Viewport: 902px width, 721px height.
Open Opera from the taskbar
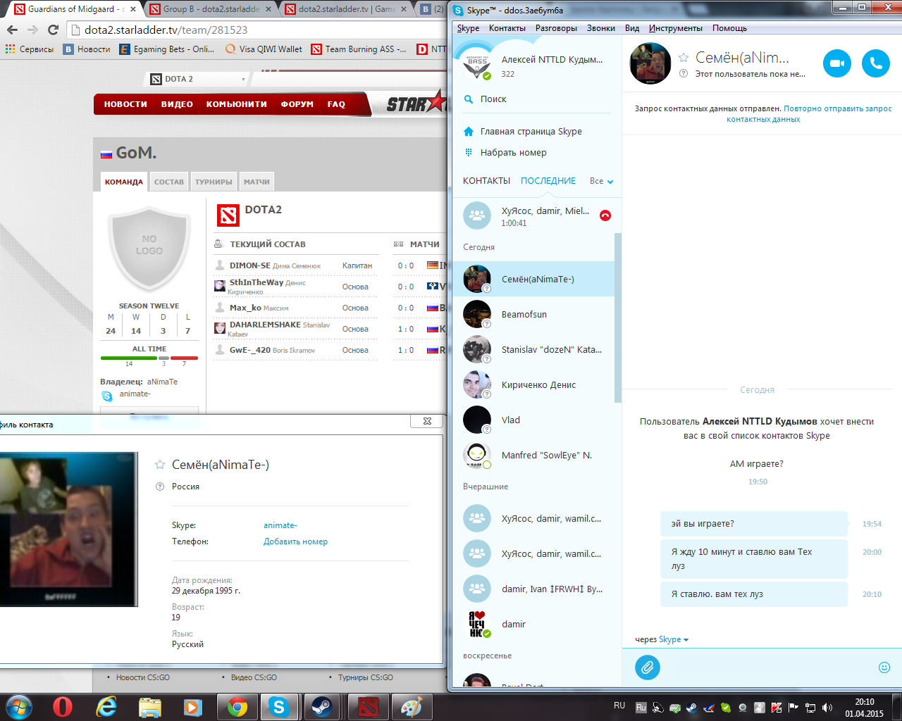click(x=63, y=707)
